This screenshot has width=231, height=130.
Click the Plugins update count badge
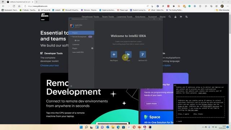click(92, 48)
